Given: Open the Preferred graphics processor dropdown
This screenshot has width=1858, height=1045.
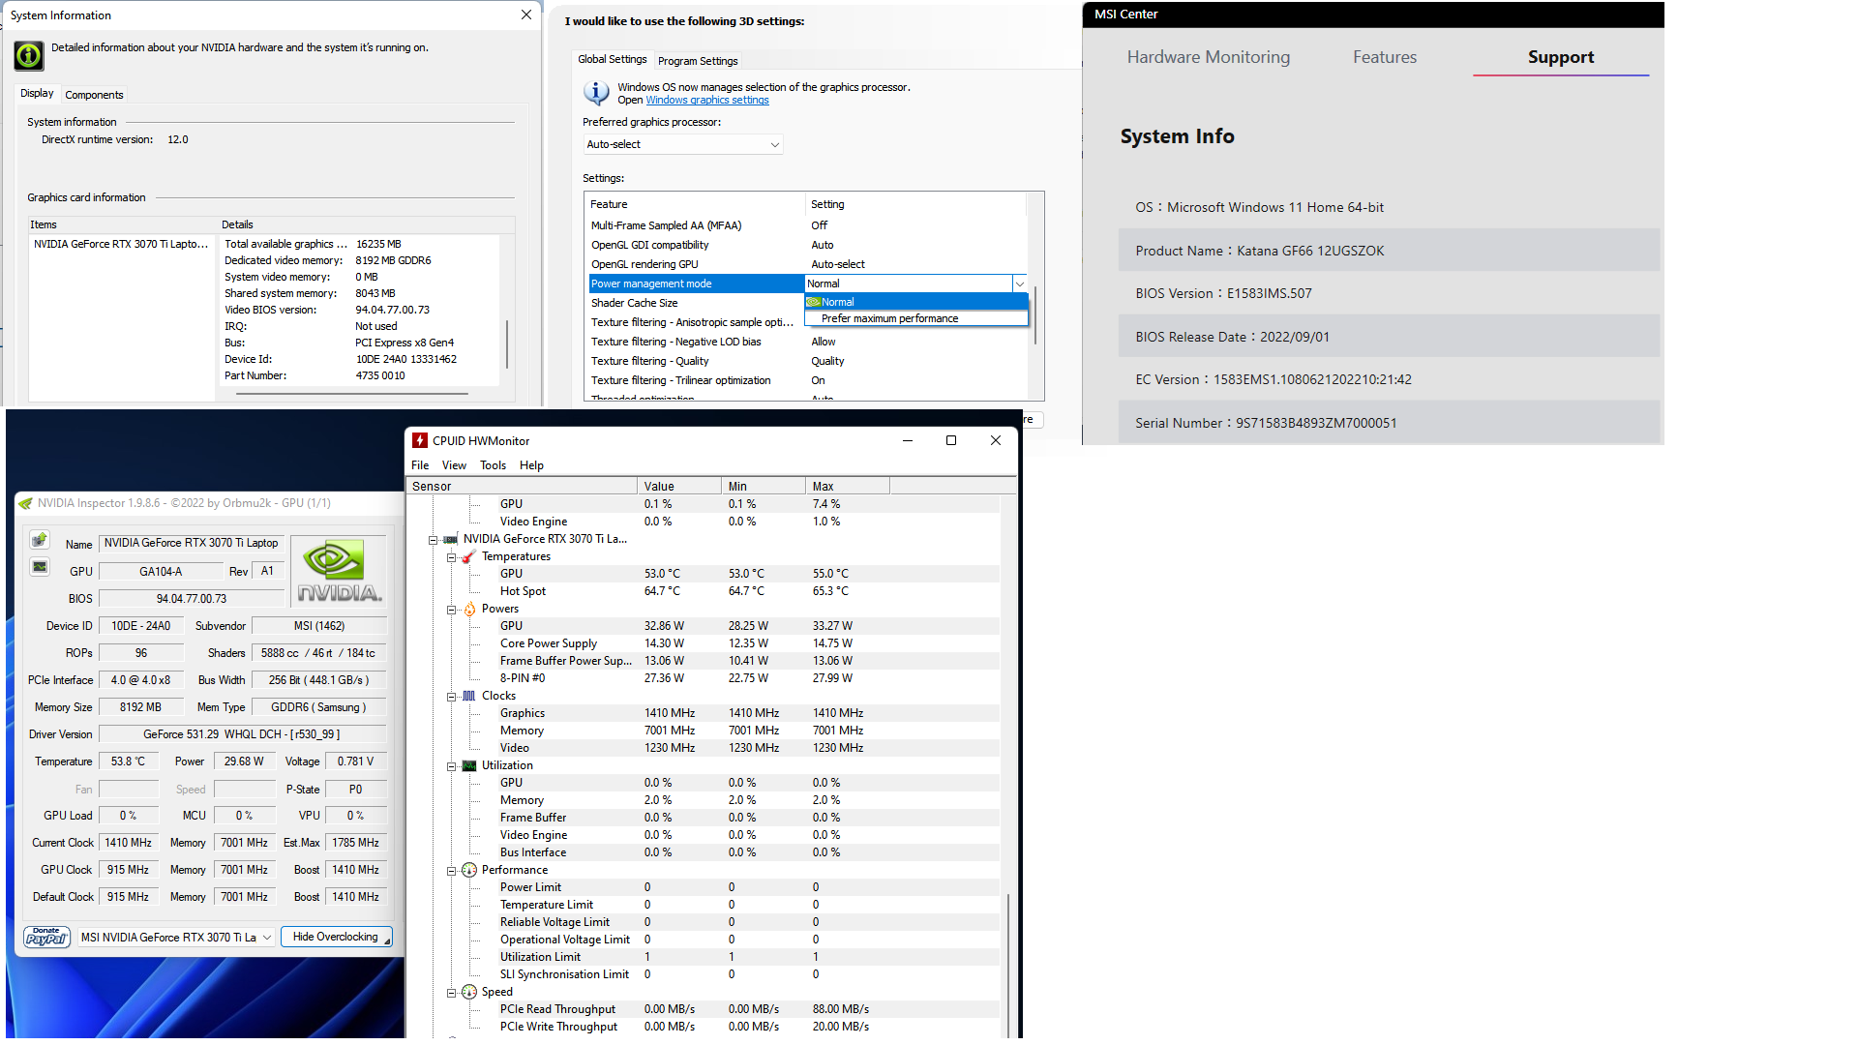Looking at the screenshot, I should (x=682, y=144).
